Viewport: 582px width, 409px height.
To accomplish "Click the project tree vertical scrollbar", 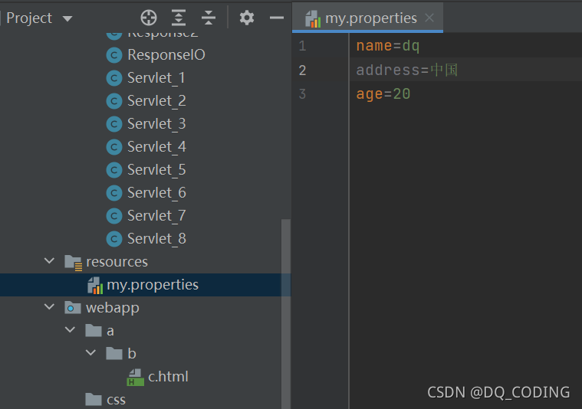I will pyautogui.click(x=286, y=314).
